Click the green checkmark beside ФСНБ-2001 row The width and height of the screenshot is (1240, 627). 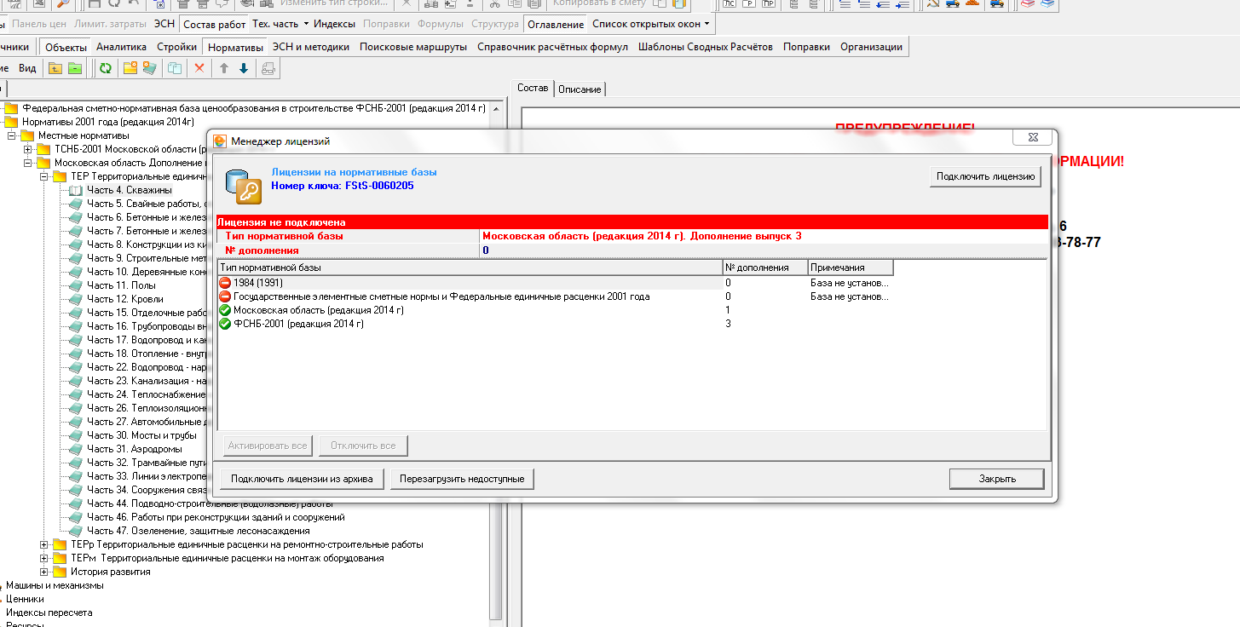click(225, 324)
